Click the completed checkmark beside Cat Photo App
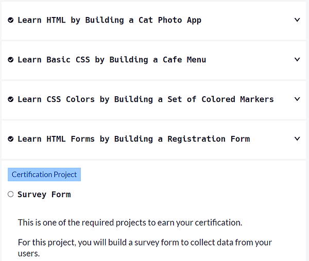This screenshot has height=261, width=309. pyautogui.click(x=11, y=20)
